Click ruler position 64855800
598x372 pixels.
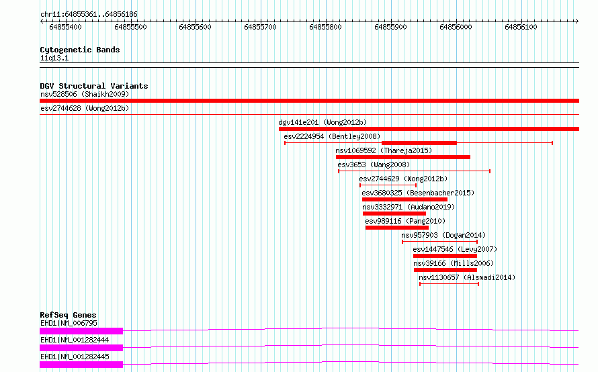pos(325,27)
